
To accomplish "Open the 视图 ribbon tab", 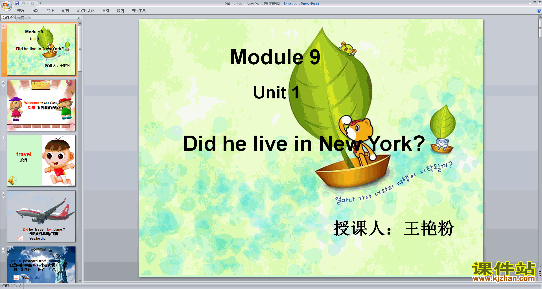I will pos(121,11).
